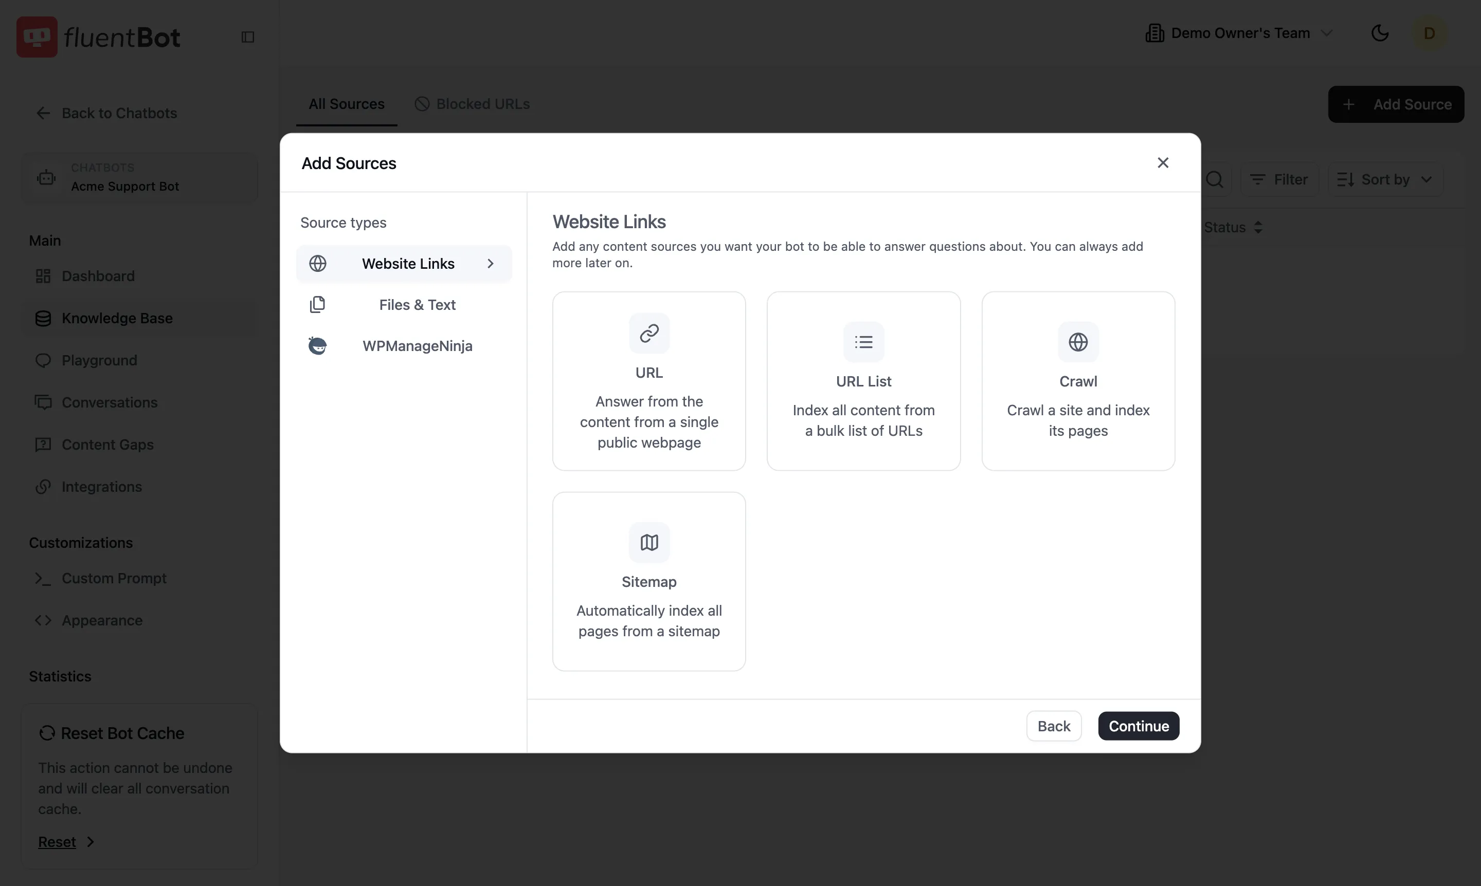The image size is (1481, 886).
Task: Click the Website Links globe icon
Action: point(318,263)
